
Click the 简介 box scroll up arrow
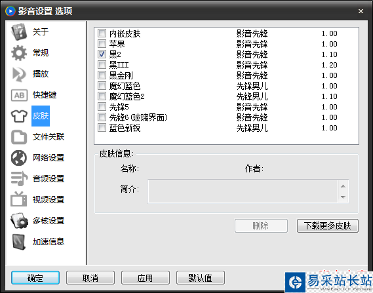[x=343, y=186]
